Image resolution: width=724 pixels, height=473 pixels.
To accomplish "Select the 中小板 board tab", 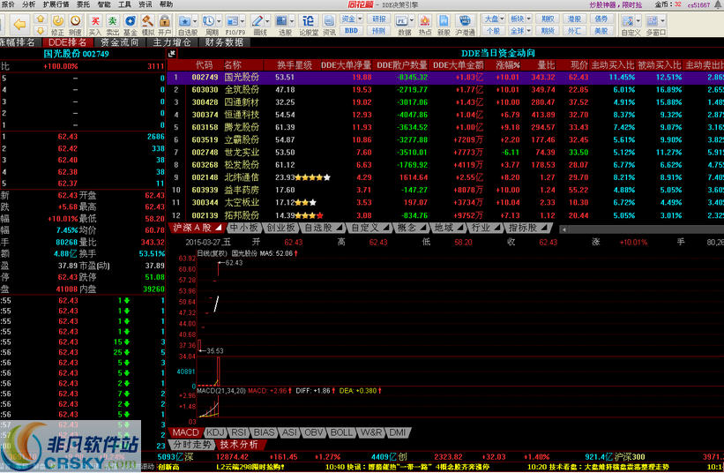I will click(x=243, y=228).
